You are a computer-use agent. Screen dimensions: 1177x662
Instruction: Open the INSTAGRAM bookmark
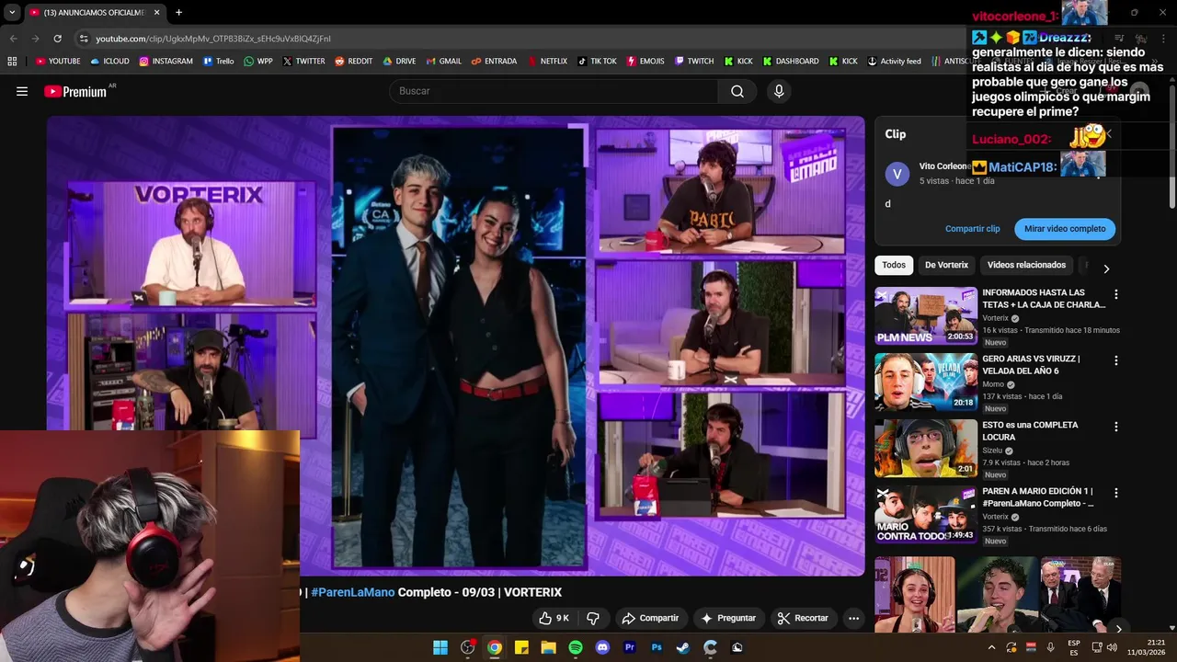coord(166,62)
